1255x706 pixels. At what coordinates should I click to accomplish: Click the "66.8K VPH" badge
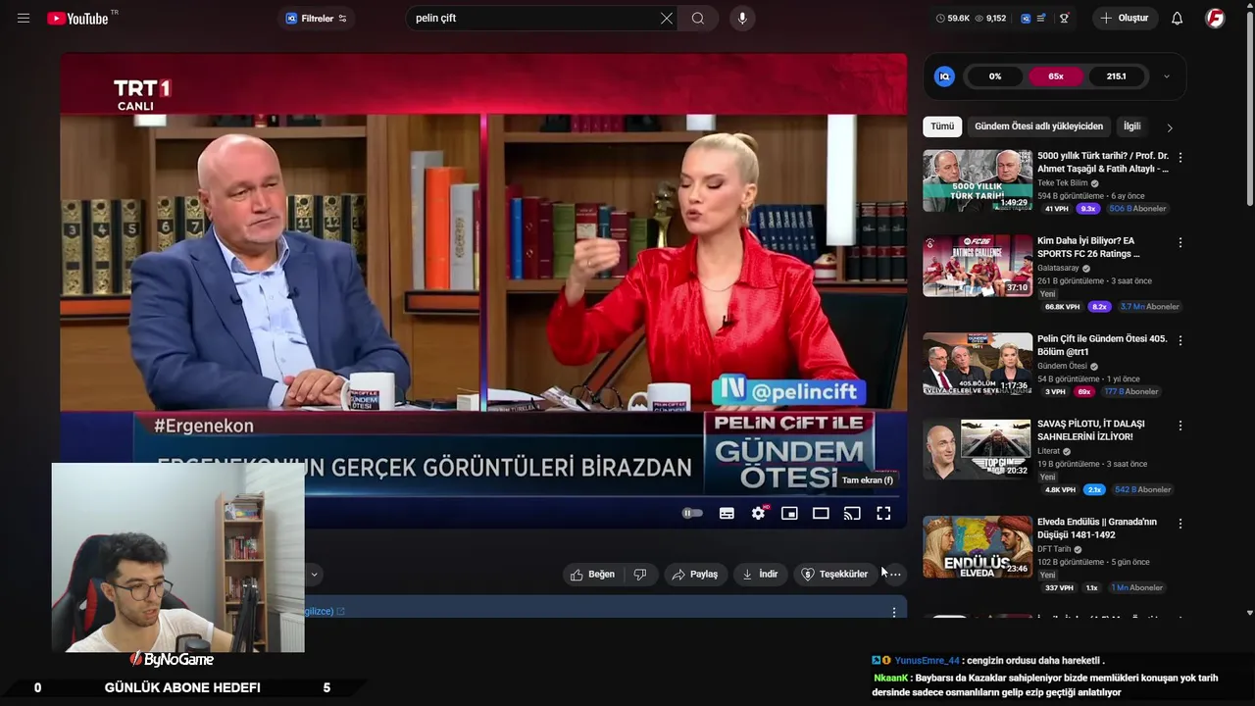(1062, 307)
